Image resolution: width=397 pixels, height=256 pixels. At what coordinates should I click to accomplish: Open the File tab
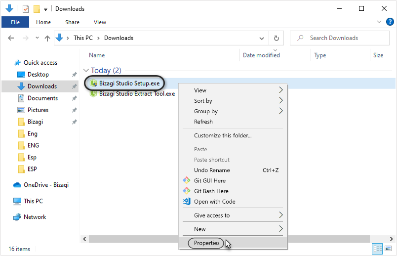pos(15,22)
